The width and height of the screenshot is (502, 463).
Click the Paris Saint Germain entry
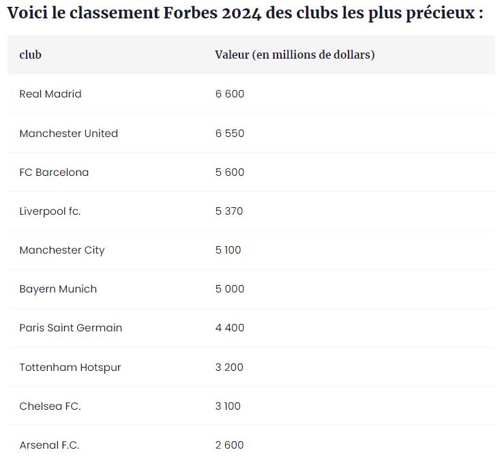[x=70, y=328]
